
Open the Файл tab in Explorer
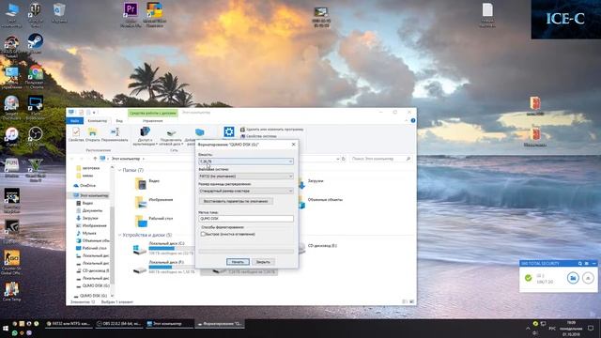click(75, 121)
